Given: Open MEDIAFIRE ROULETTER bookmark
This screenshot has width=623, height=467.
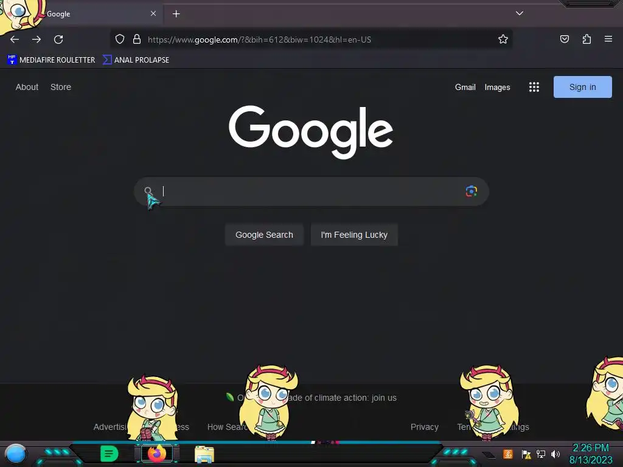Looking at the screenshot, I should coord(51,60).
